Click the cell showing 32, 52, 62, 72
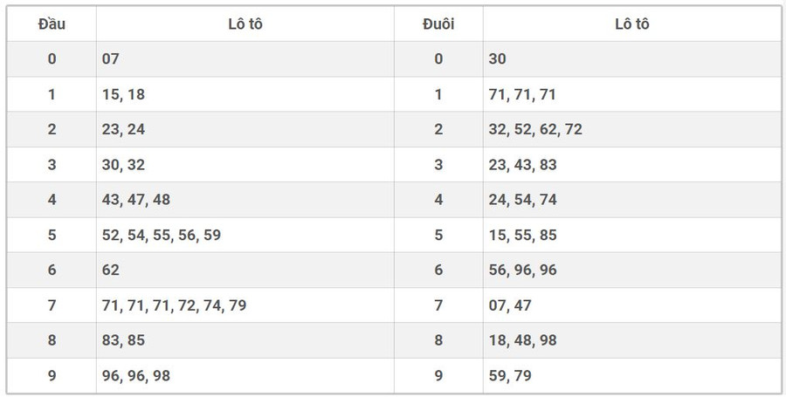This screenshot has width=786, height=397. point(535,129)
